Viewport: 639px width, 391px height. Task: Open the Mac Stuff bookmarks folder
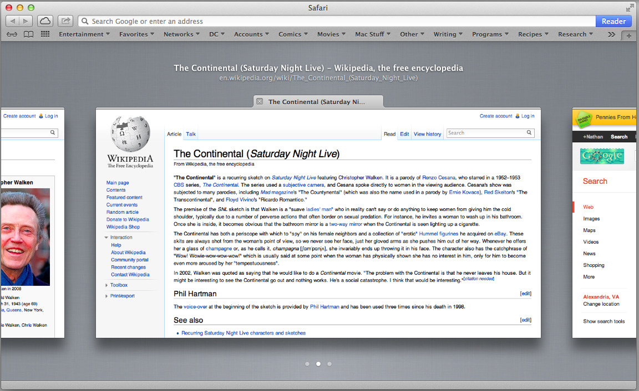click(373, 34)
